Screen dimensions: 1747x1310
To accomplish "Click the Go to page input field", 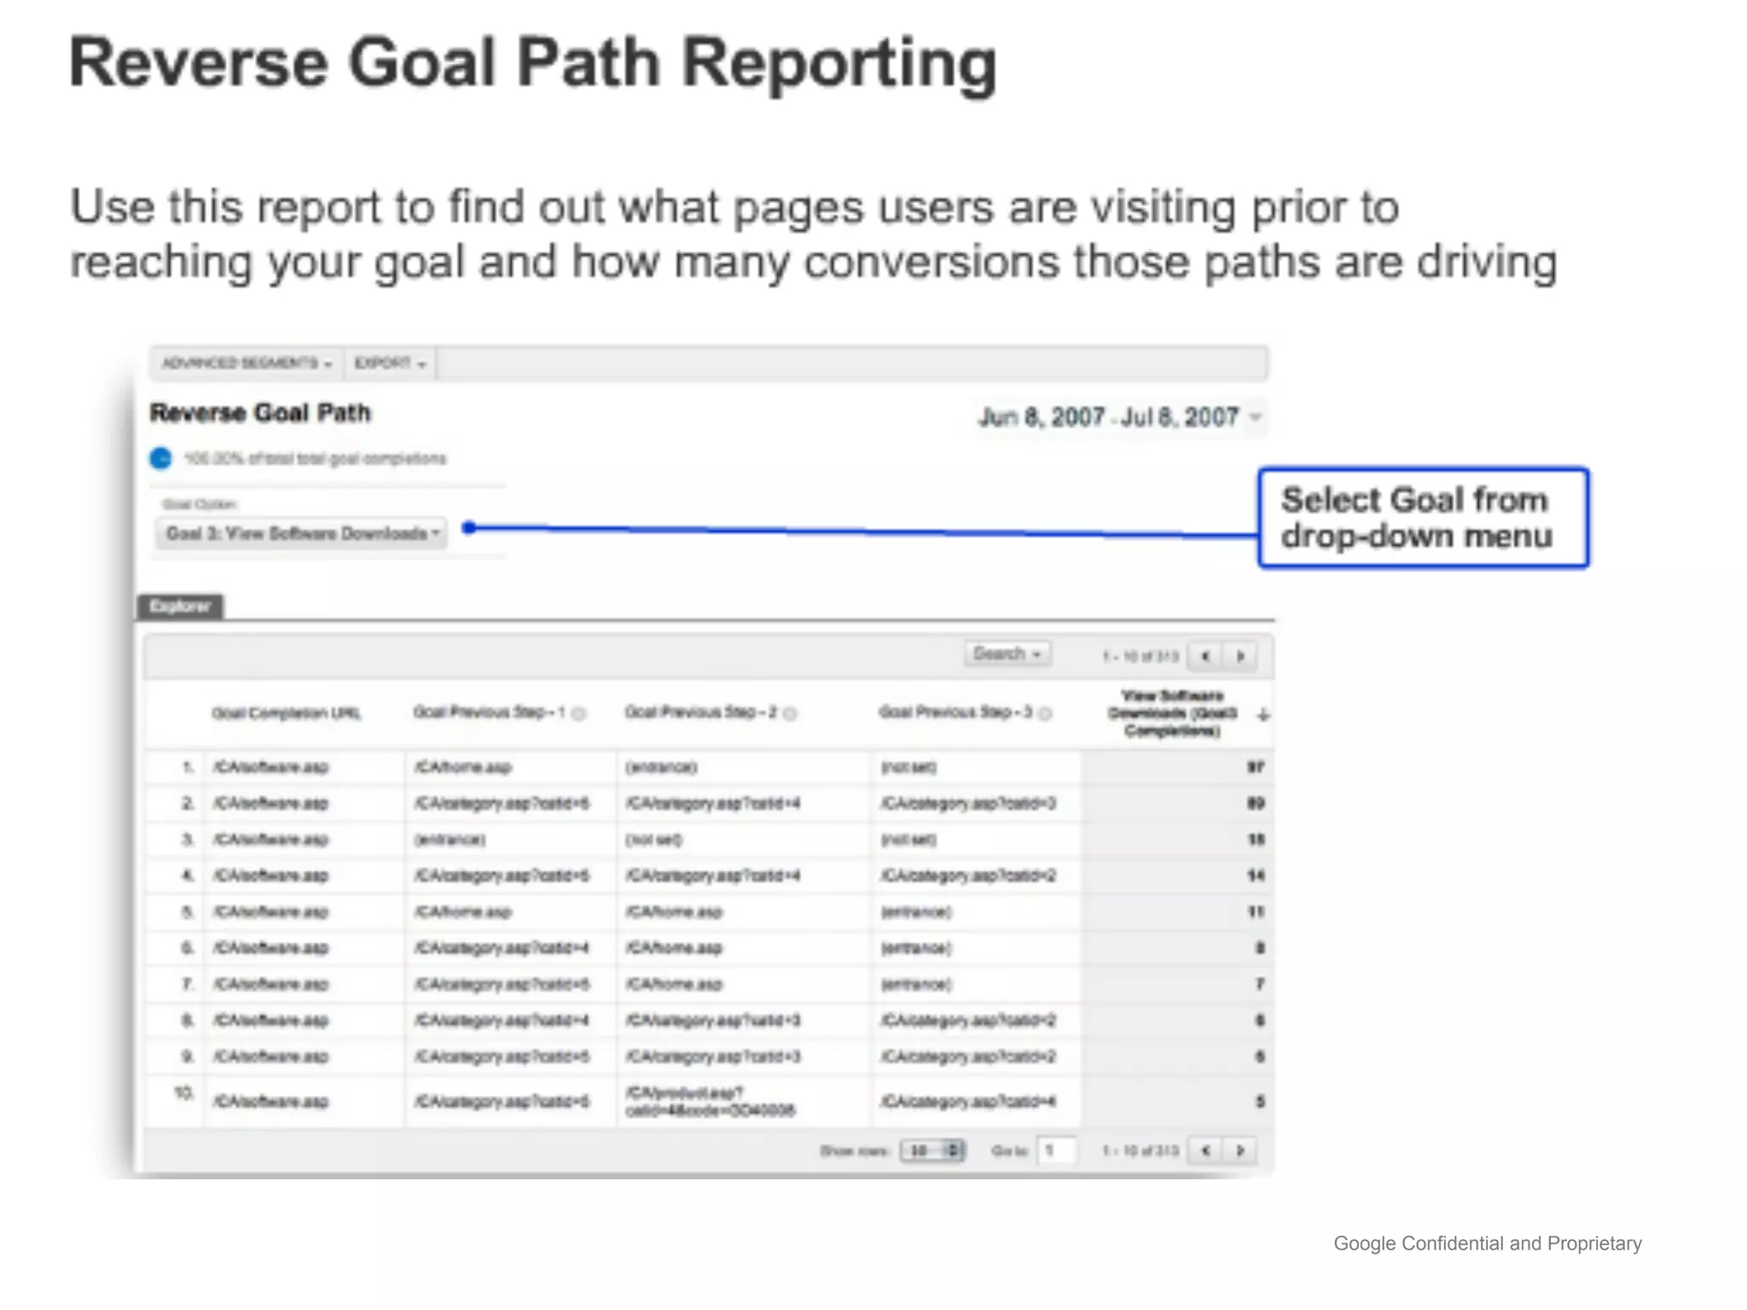I will (1056, 1151).
